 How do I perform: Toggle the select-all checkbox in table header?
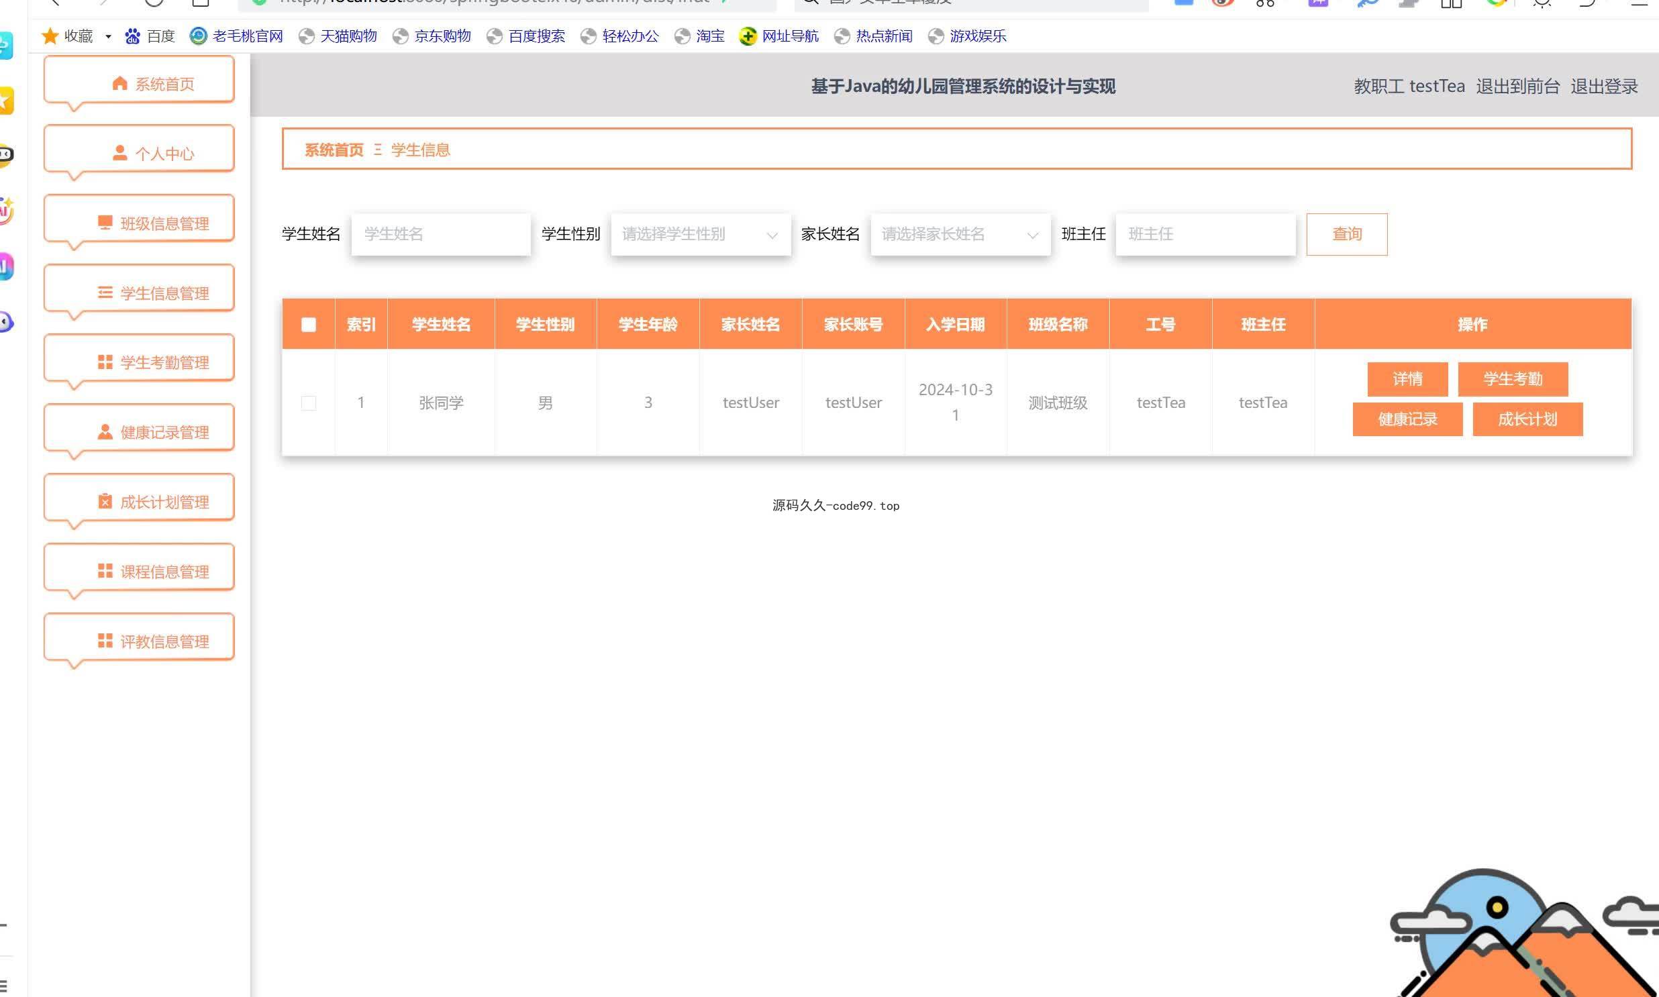309,325
